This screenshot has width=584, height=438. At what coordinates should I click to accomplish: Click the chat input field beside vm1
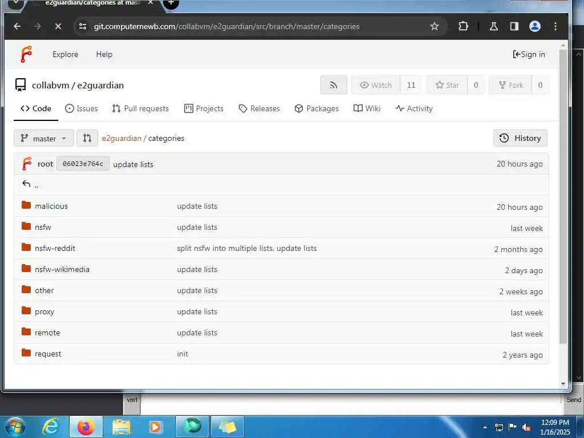351,404
